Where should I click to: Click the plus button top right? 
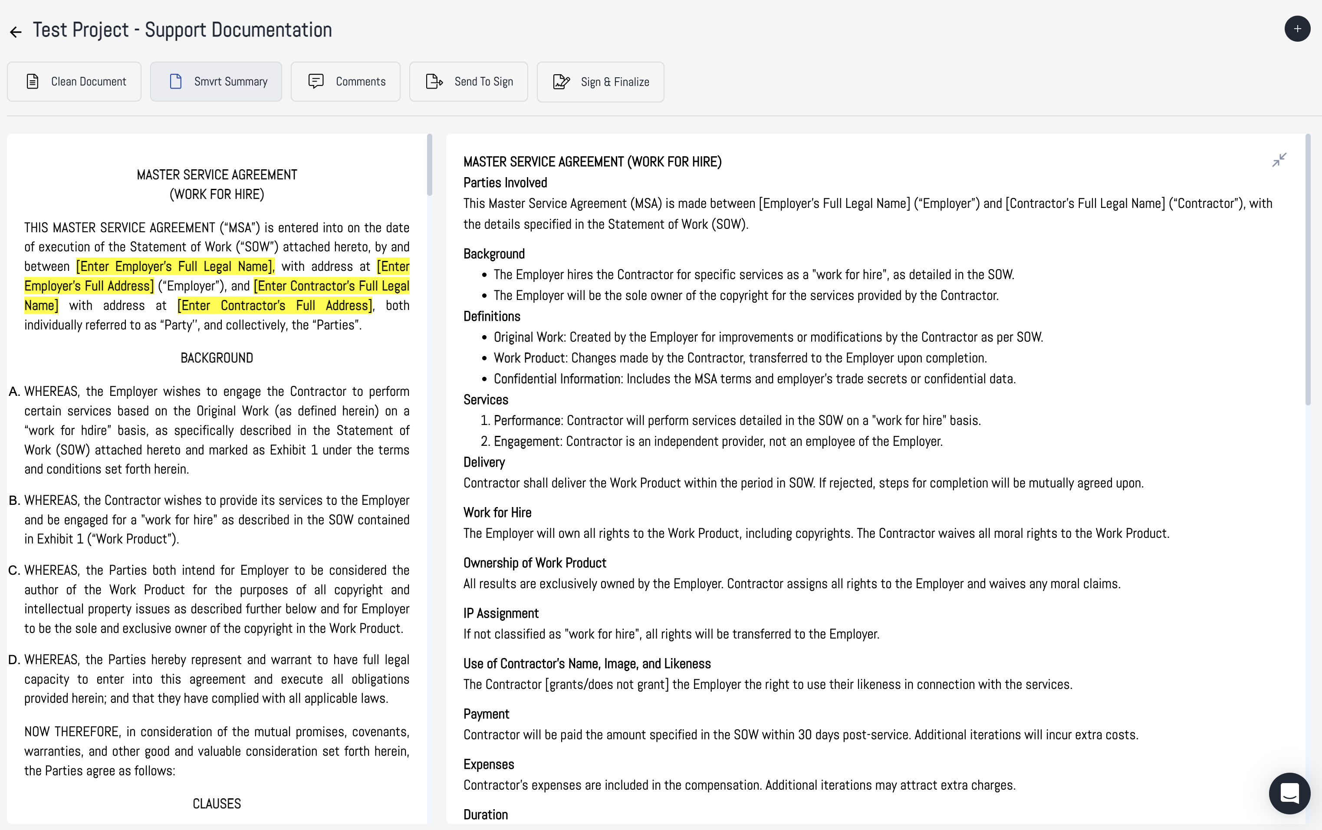(x=1297, y=29)
